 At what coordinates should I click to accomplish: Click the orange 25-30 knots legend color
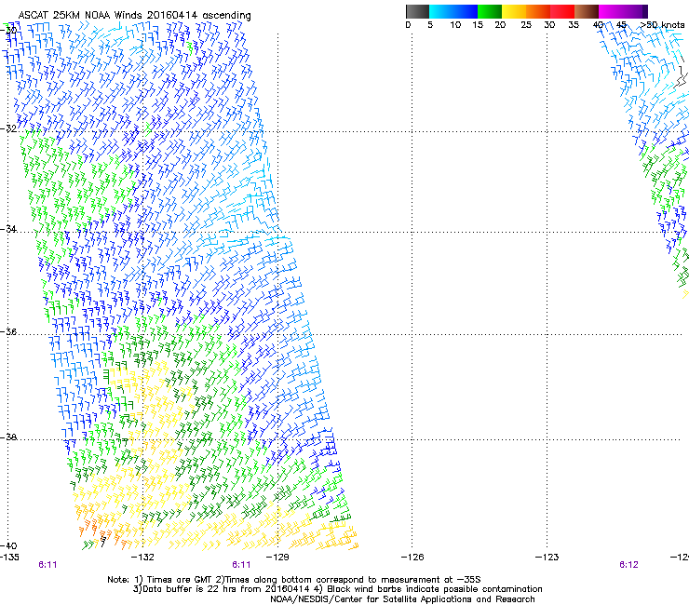click(x=538, y=11)
